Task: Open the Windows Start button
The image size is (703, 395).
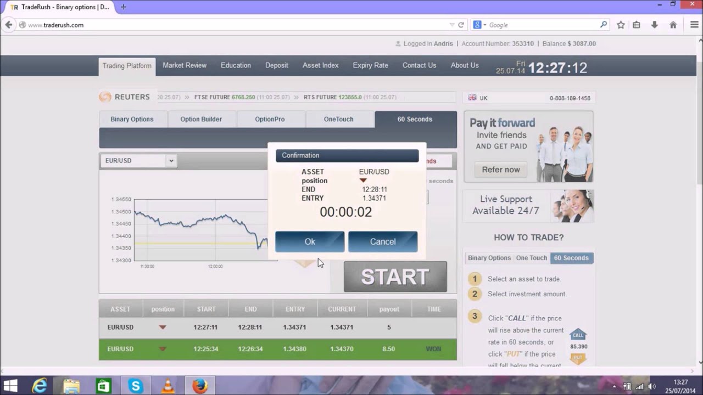Action: (10, 386)
